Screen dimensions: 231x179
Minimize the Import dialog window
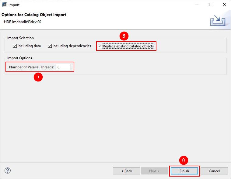(x=196, y=5)
